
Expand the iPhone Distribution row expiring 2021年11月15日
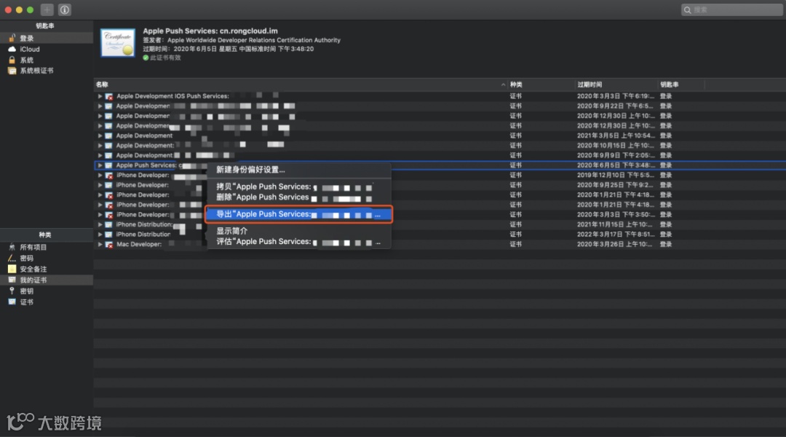click(x=100, y=224)
